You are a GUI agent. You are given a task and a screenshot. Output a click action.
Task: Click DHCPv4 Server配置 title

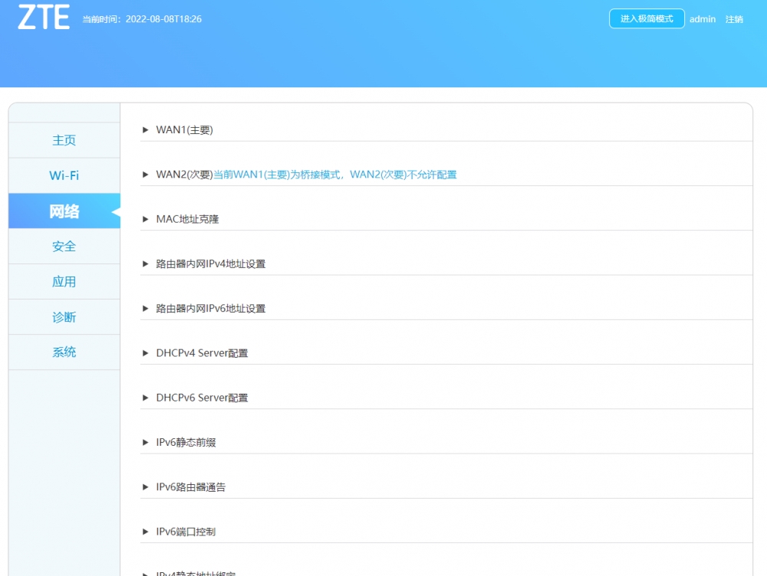pos(202,353)
